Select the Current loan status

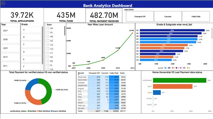coord(168,17)
